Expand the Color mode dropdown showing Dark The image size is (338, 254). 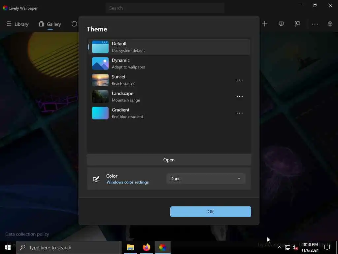point(206,179)
